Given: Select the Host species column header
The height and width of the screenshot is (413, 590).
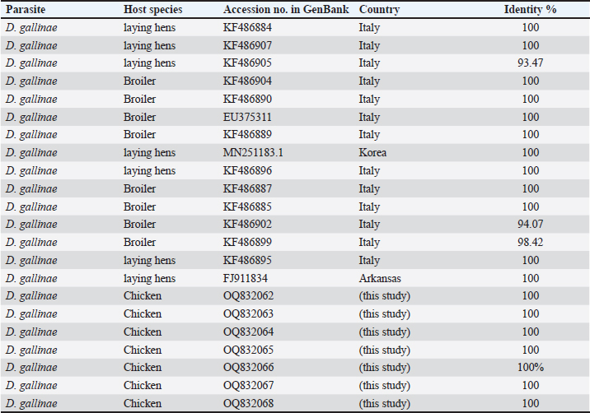Looking at the screenshot, I should [152, 9].
